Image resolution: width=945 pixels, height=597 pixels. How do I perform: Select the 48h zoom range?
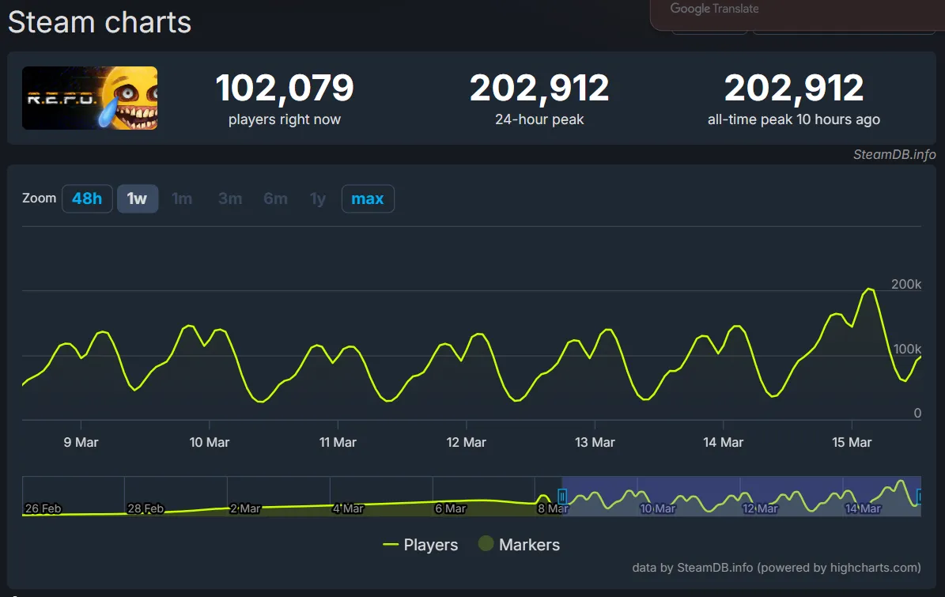(87, 198)
